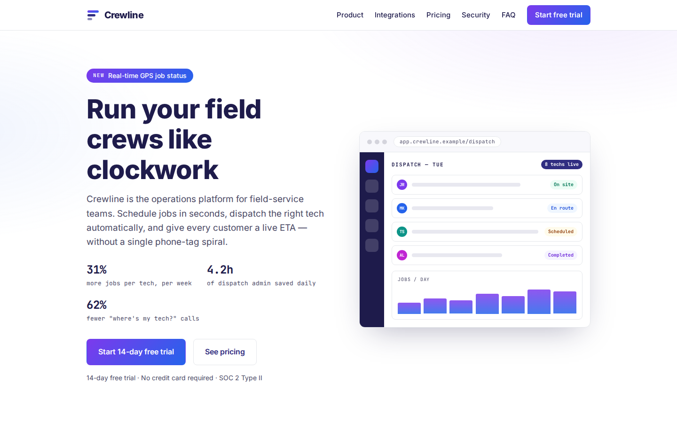The image size is (677, 423).
Task: Click the See pricing button
Action: [225, 352]
